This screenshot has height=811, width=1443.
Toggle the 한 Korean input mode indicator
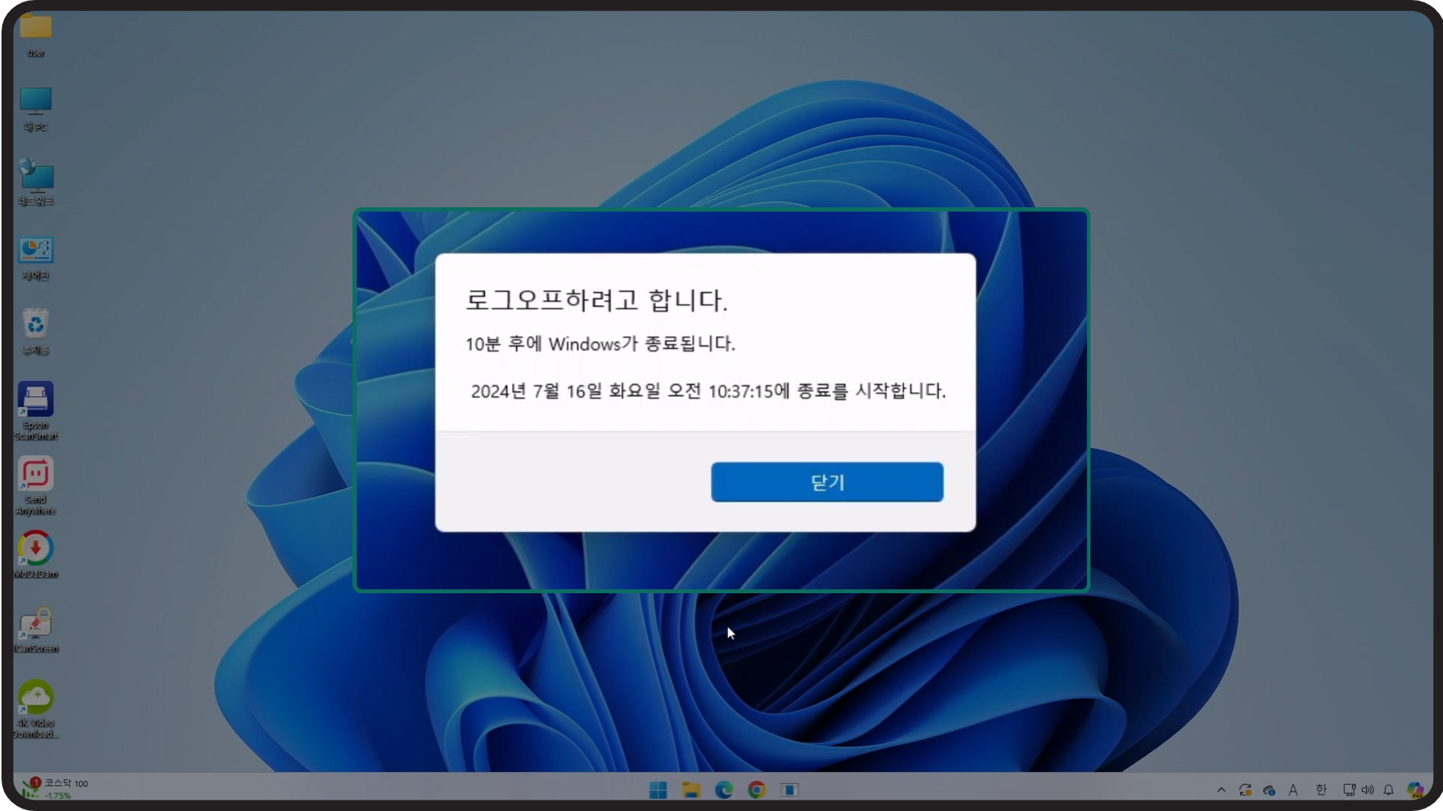(1321, 790)
